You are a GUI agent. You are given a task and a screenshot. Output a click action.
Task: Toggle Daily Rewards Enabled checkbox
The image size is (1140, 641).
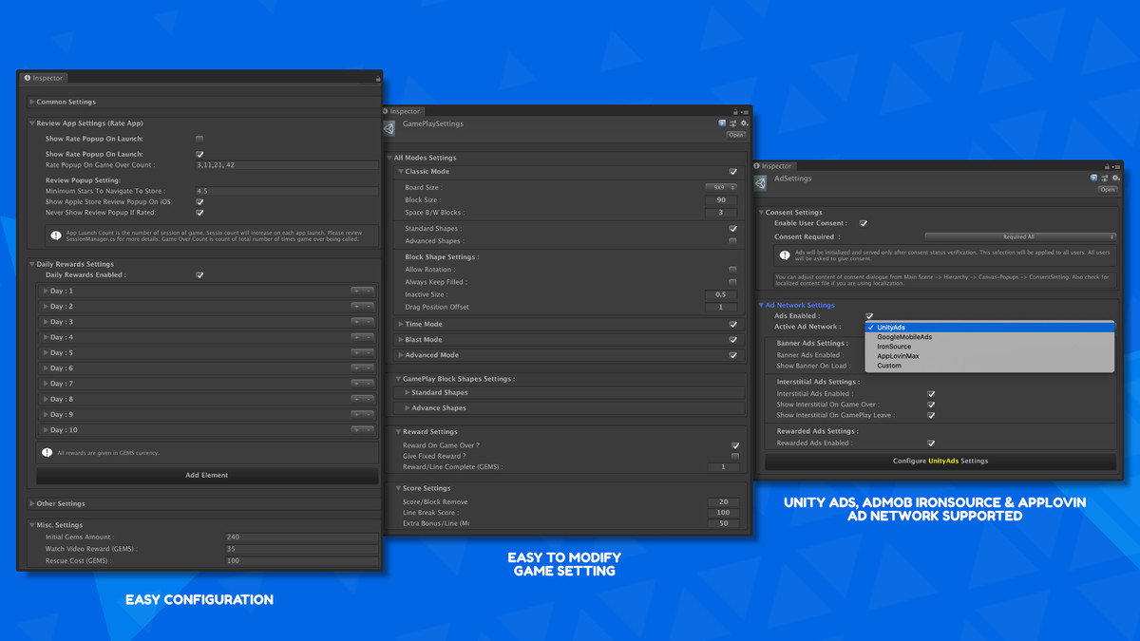pos(199,275)
